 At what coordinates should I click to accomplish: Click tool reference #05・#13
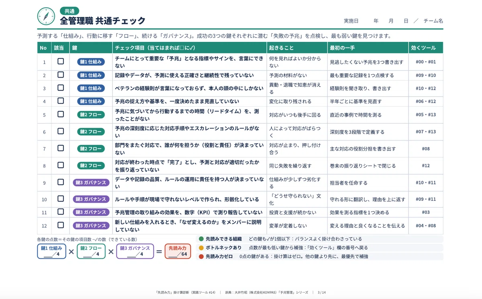tap(426, 115)
